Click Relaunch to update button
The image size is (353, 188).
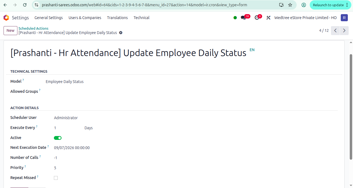click(x=328, y=5)
